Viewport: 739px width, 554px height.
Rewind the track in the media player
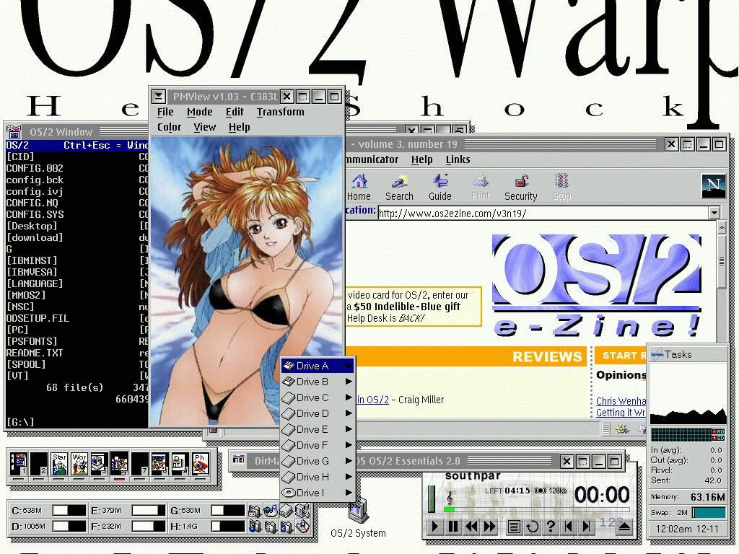[x=471, y=526]
